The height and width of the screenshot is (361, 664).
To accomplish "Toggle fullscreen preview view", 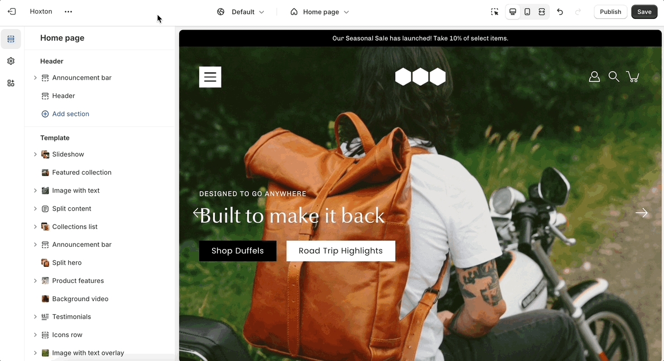I will [x=542, y=12].
